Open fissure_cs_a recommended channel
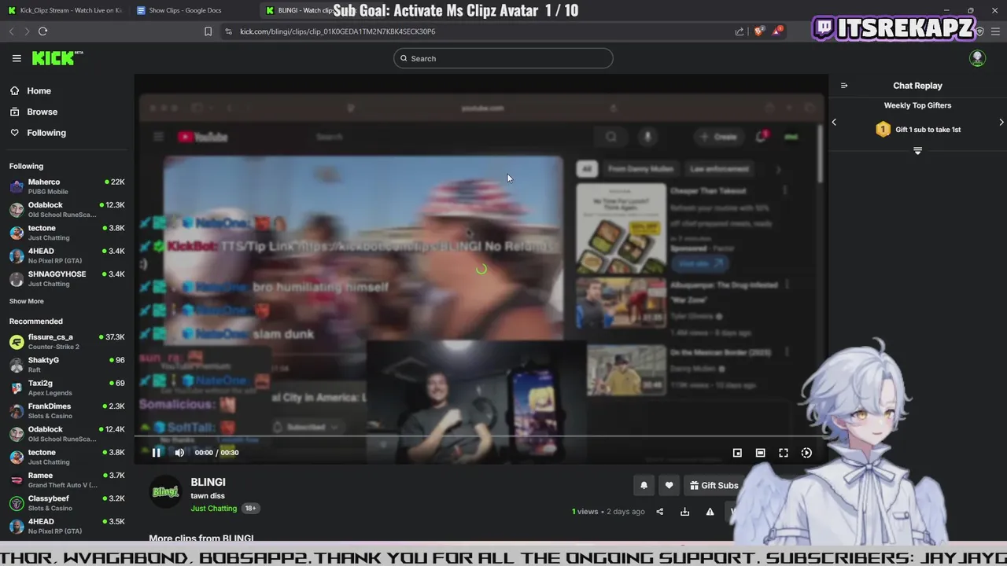Screen dimensions: 1007x566 pyautogui.click(x=67, y=341)
